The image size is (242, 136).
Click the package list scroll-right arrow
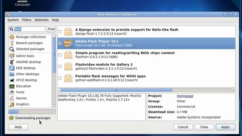[x=234, y=90]
